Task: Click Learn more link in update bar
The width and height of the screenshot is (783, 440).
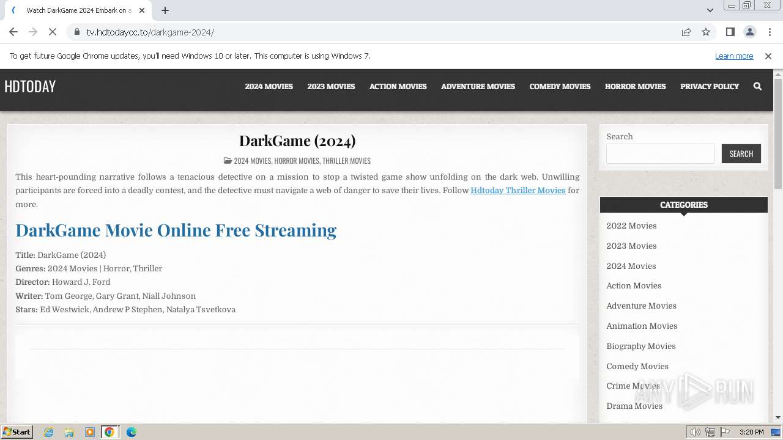Action: coord(734,56)
